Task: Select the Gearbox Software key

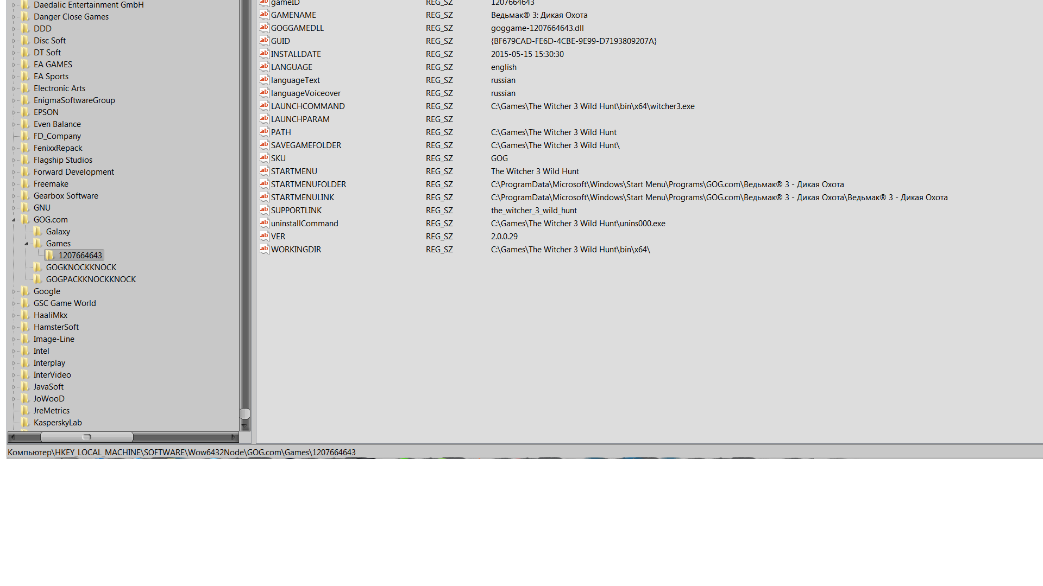Action: point(66,195)
